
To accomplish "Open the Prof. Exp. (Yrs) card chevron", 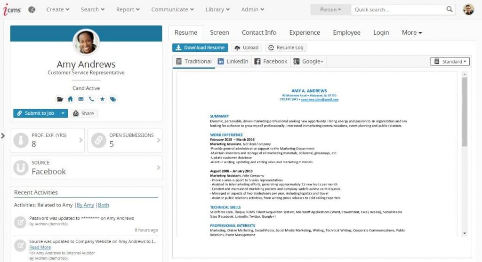I will coord(81,140).
